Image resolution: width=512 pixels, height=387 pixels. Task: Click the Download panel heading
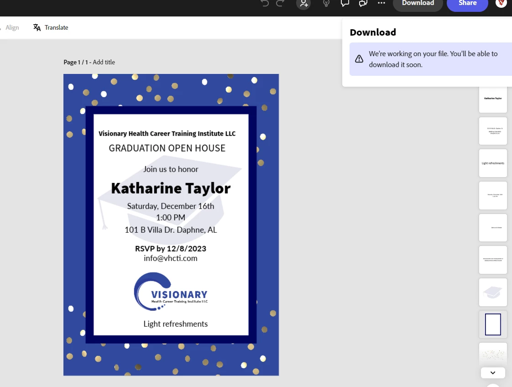[x=373, y=32]
